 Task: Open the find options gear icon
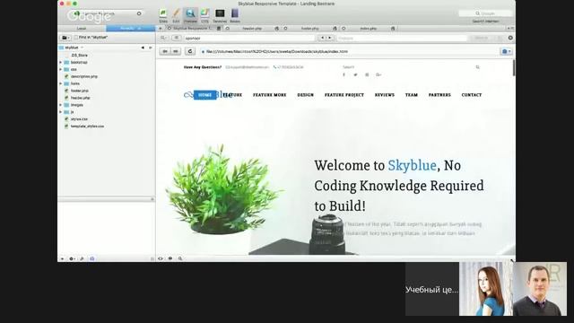[x=510, y=38]
